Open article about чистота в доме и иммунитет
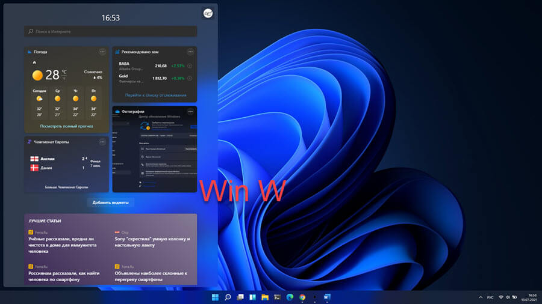This screenshot has width=542, height=304. pyautogui.click(x=63, y=245)
